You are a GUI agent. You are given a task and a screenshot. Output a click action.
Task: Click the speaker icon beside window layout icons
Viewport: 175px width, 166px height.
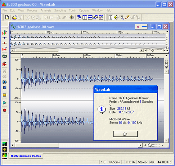(x=72, y=18)
